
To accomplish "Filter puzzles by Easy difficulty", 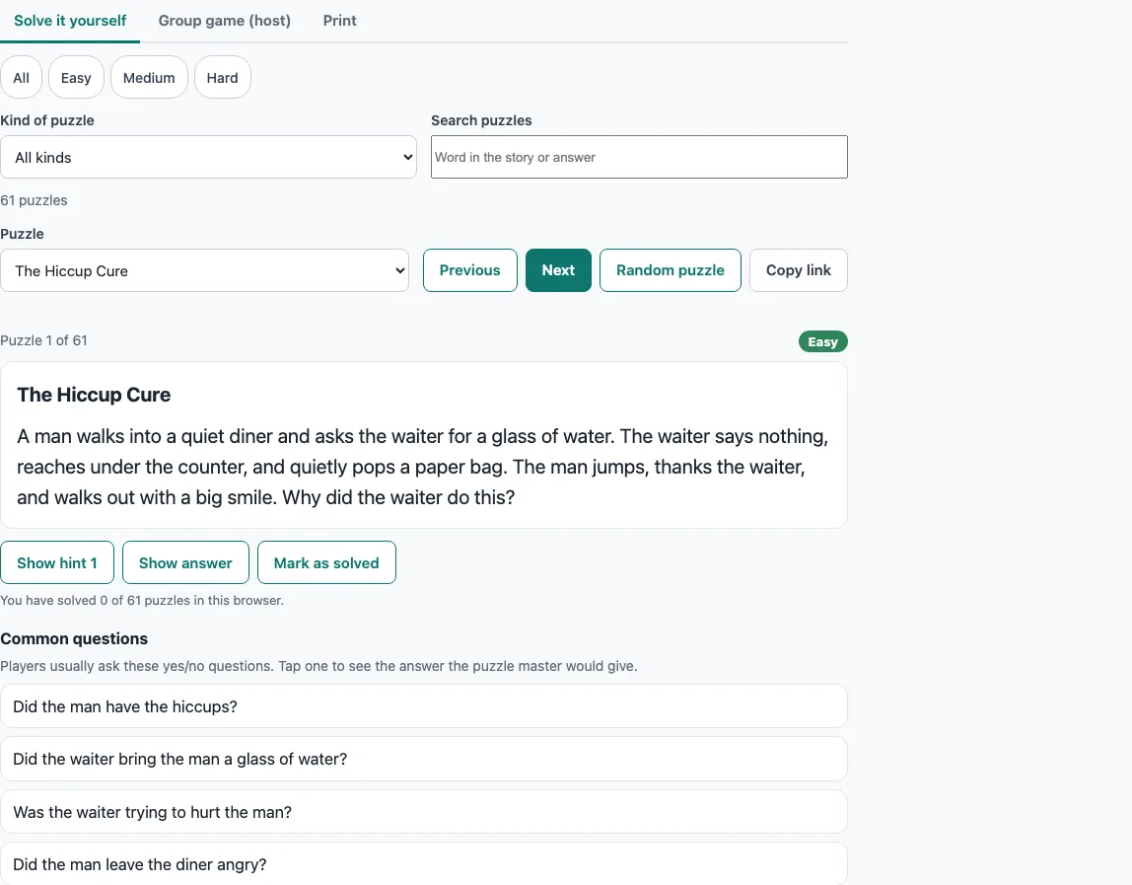I will 76,77.
